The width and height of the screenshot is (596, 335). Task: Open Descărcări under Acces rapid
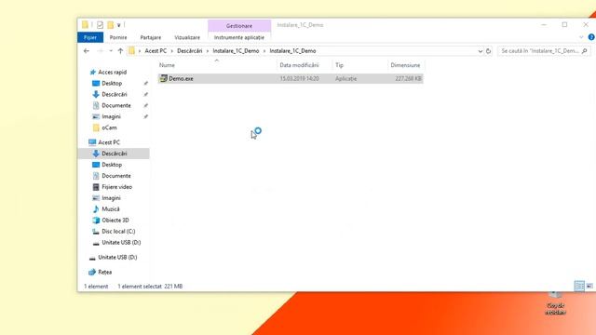click(114, 94)
